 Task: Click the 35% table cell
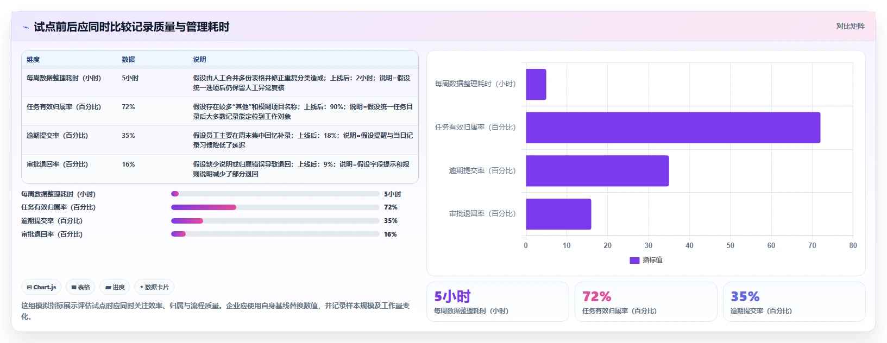[x=128, y=136]
